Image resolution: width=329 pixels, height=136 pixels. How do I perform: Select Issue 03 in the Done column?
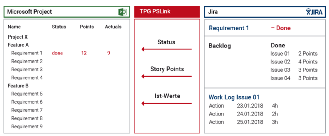coord(280,70)
